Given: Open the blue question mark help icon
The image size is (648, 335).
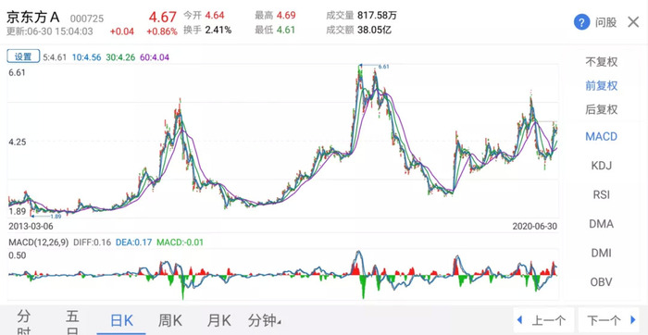Looking at the screenshot, I should pos(581,22).
